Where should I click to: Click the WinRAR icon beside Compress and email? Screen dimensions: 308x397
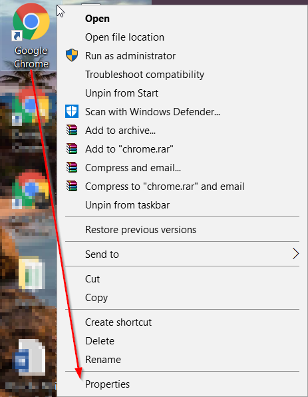click(72, 167)
